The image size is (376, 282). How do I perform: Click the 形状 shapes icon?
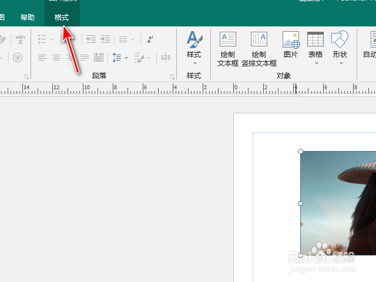(x=340, y=39)
